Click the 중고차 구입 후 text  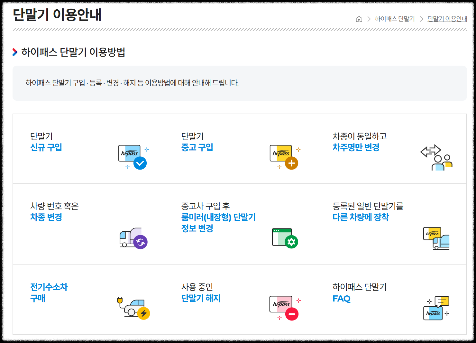click(205, 206)
